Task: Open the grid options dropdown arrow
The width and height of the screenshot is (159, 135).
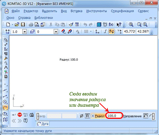Action: point(91,31)
